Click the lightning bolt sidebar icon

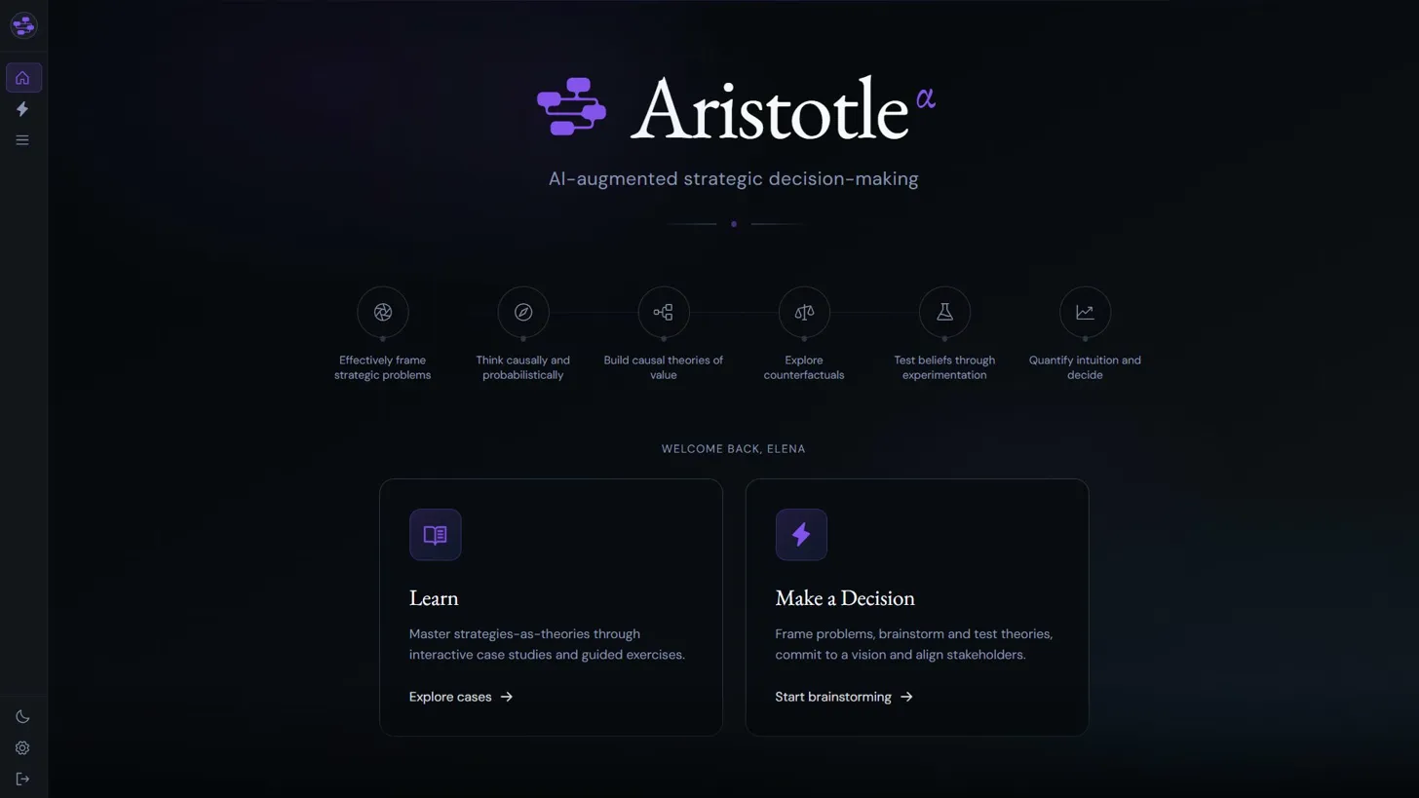click(22, 109)
